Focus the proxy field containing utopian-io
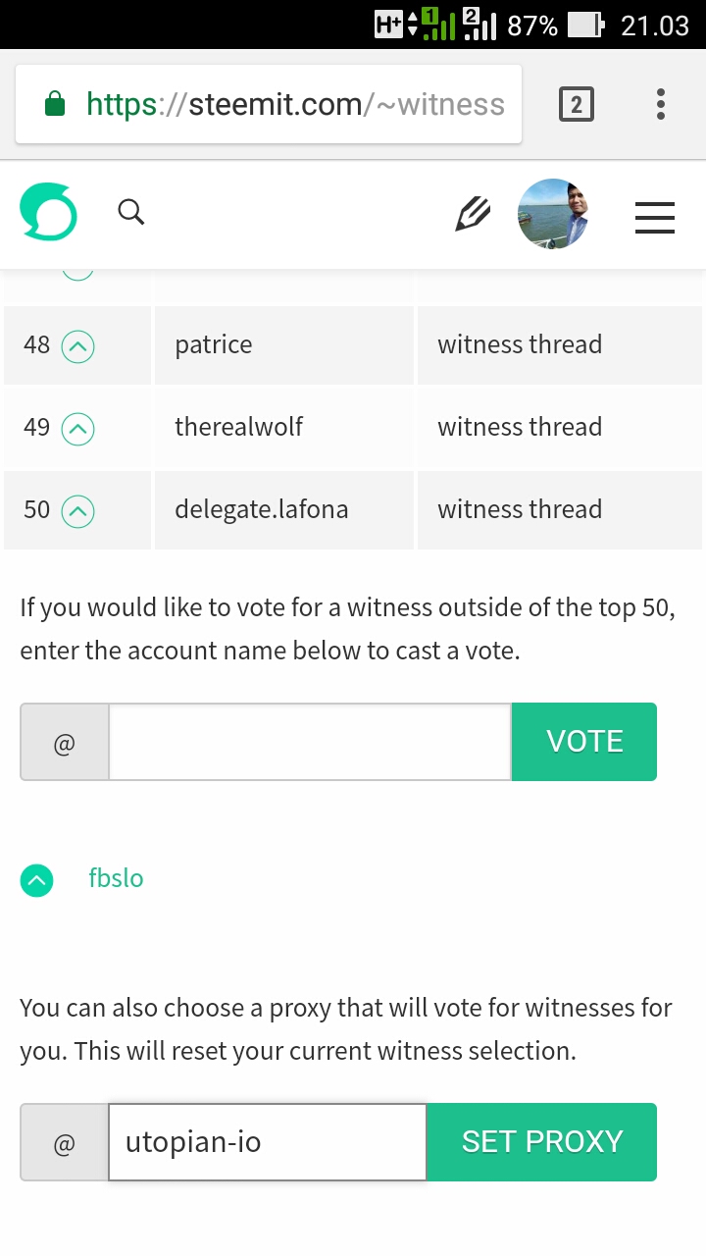The height and width of the screenshot is (1256, 706). [x=268, y=1142]
